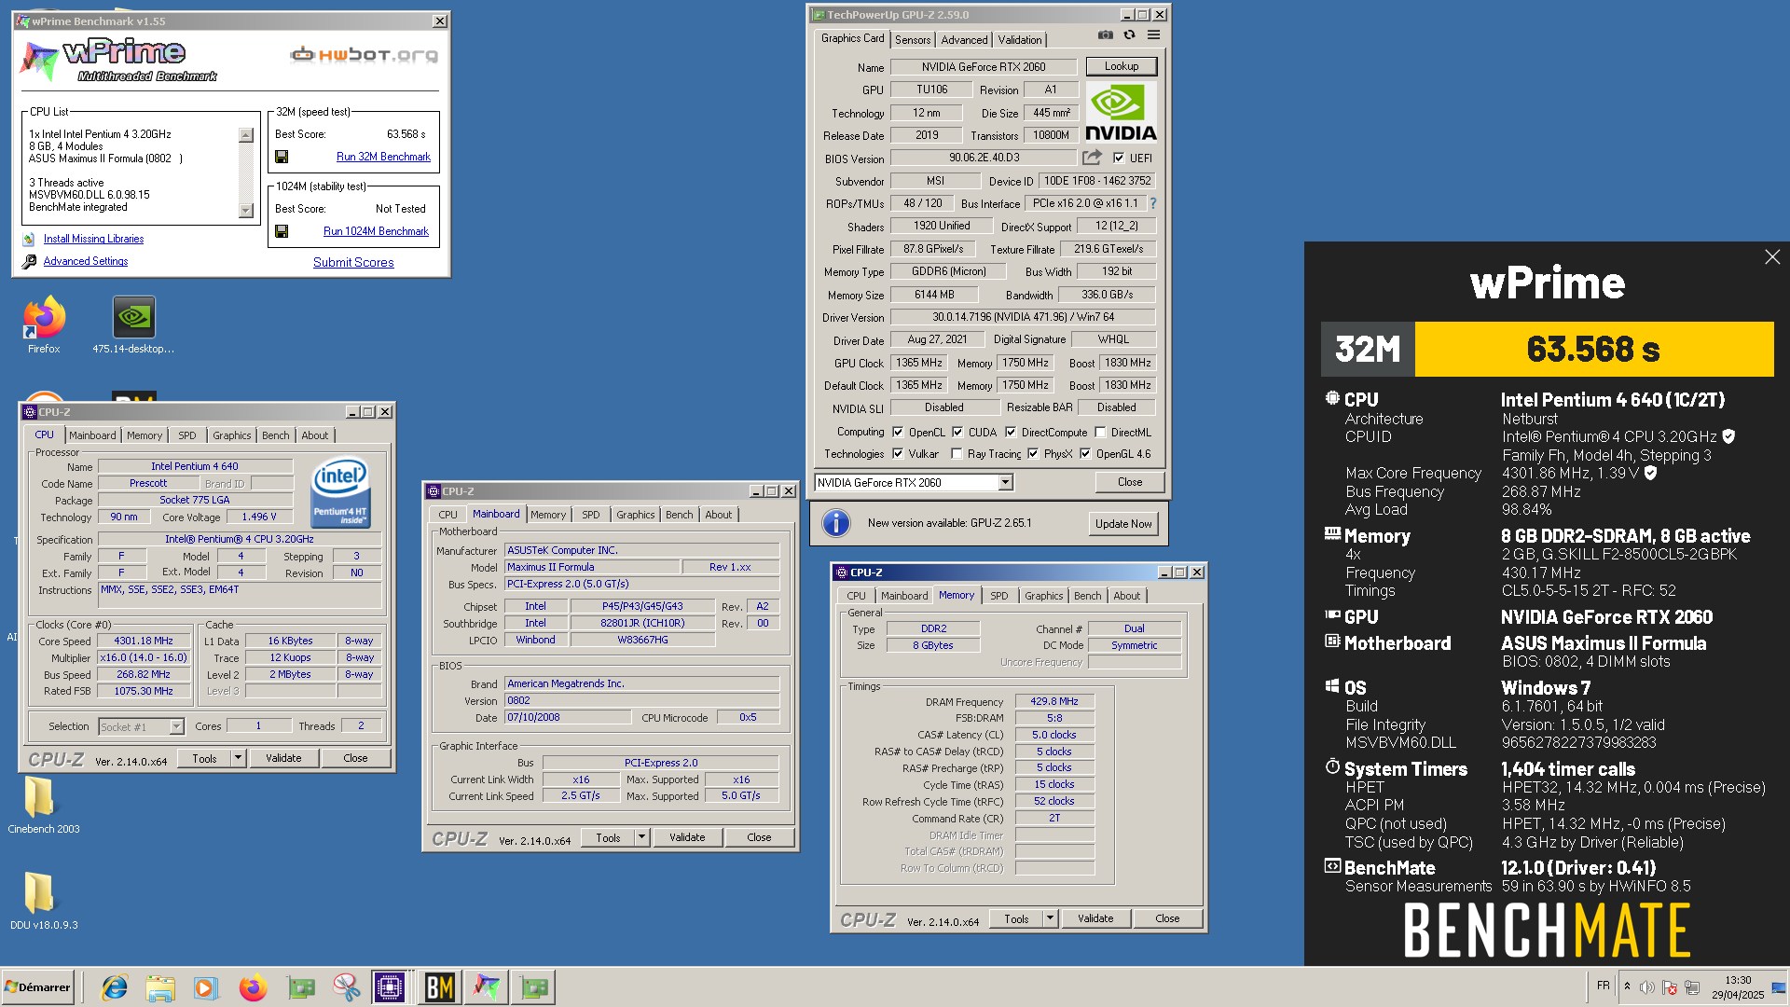
Task: Click the wPrime CPU List scroll-up arrow
Action: pos(246,135)
